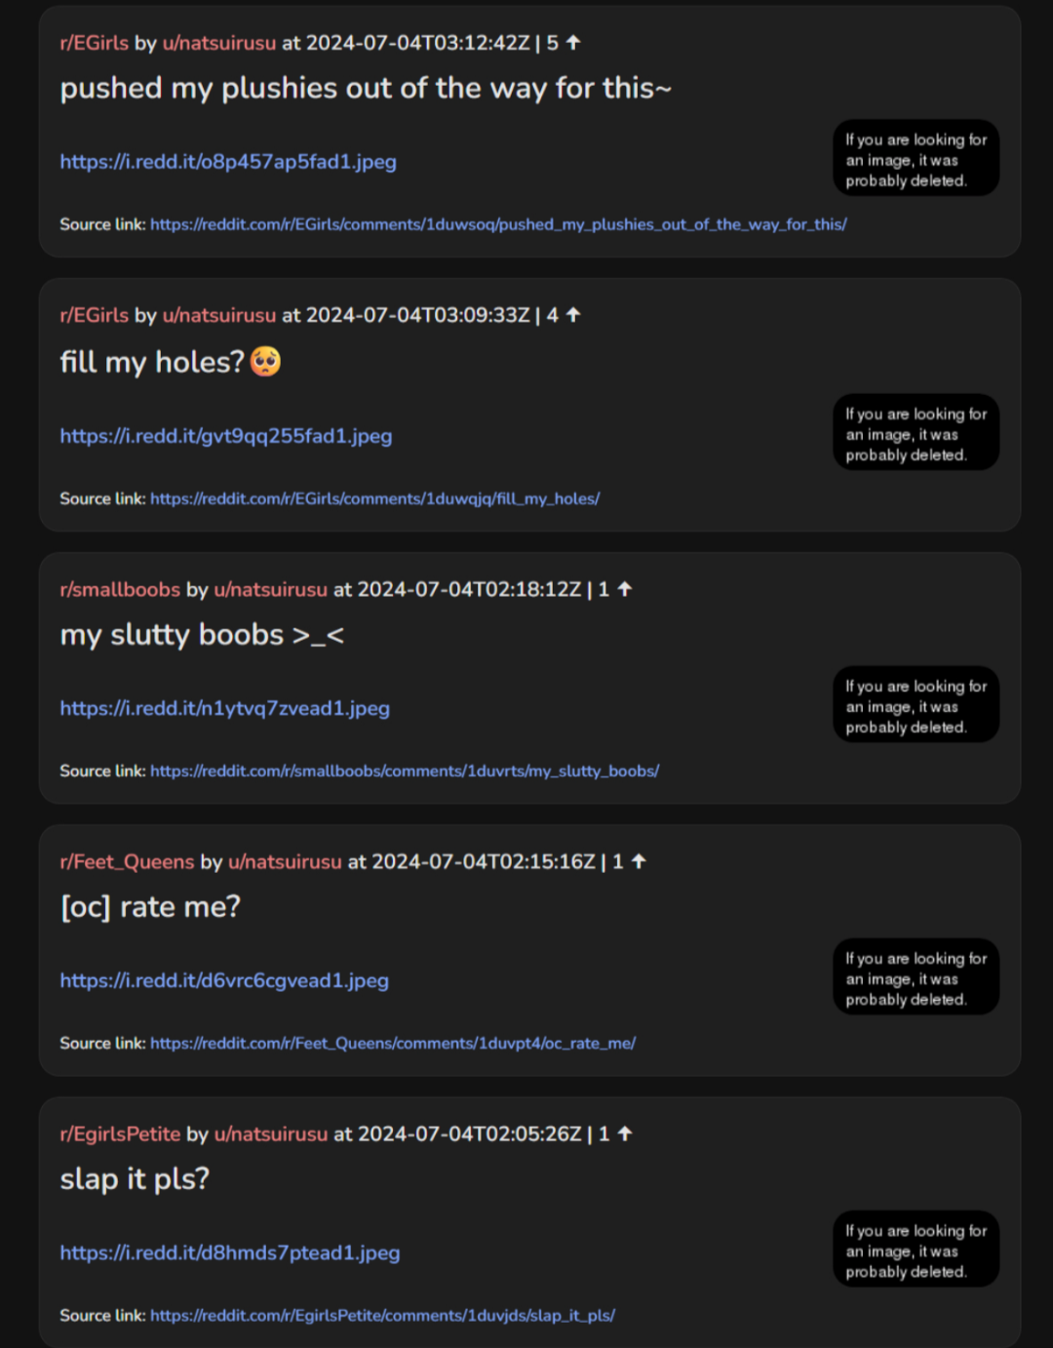The height and width of the screenshot is (1348, 1053).
Task: Open the r/EGirls subreddit link in the first post
Action: pyautogui.click(x=95, y=43)
